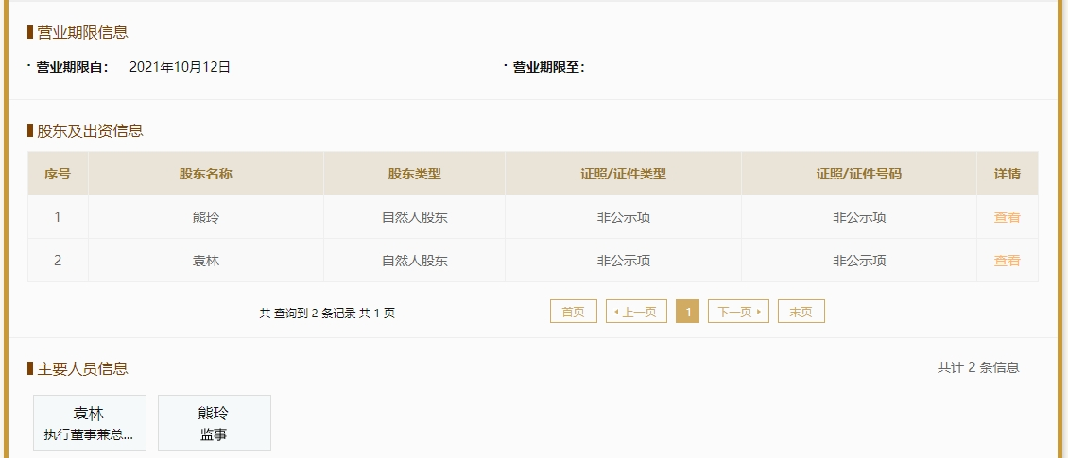The width and height of the screenshot is (1068, 458).
Task: Select 自然人股东 cell in row 2
Action: point(414,261)
